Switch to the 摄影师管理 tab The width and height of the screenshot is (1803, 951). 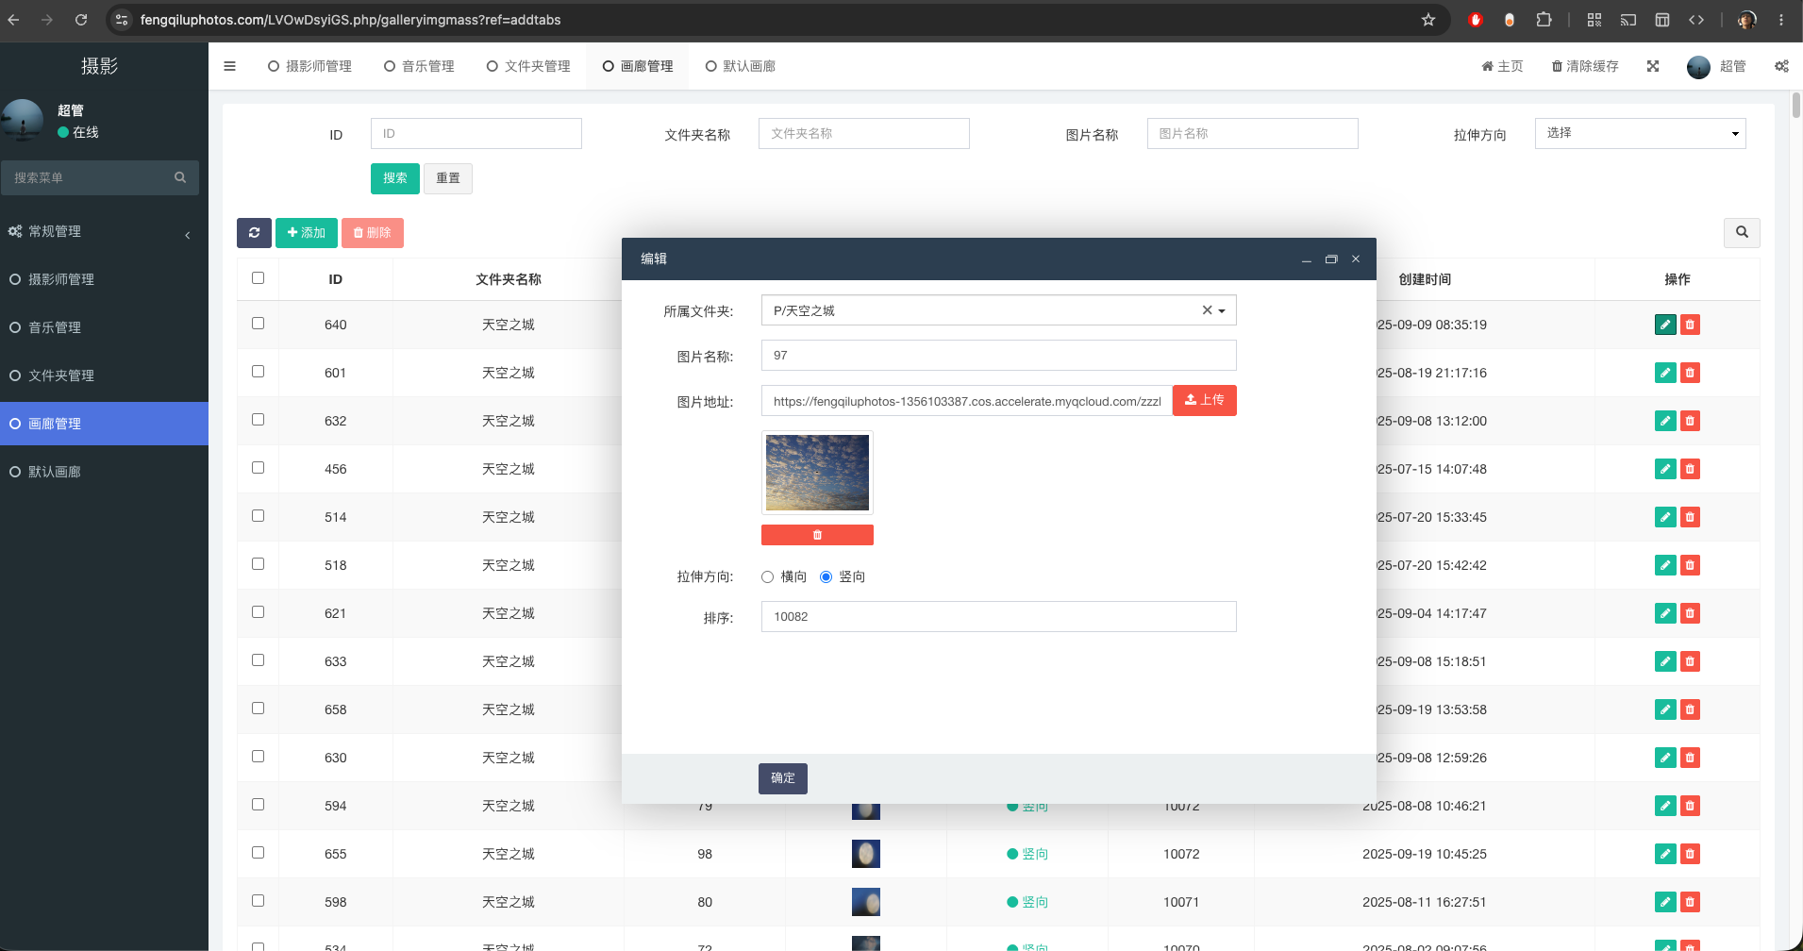(309, 66)
